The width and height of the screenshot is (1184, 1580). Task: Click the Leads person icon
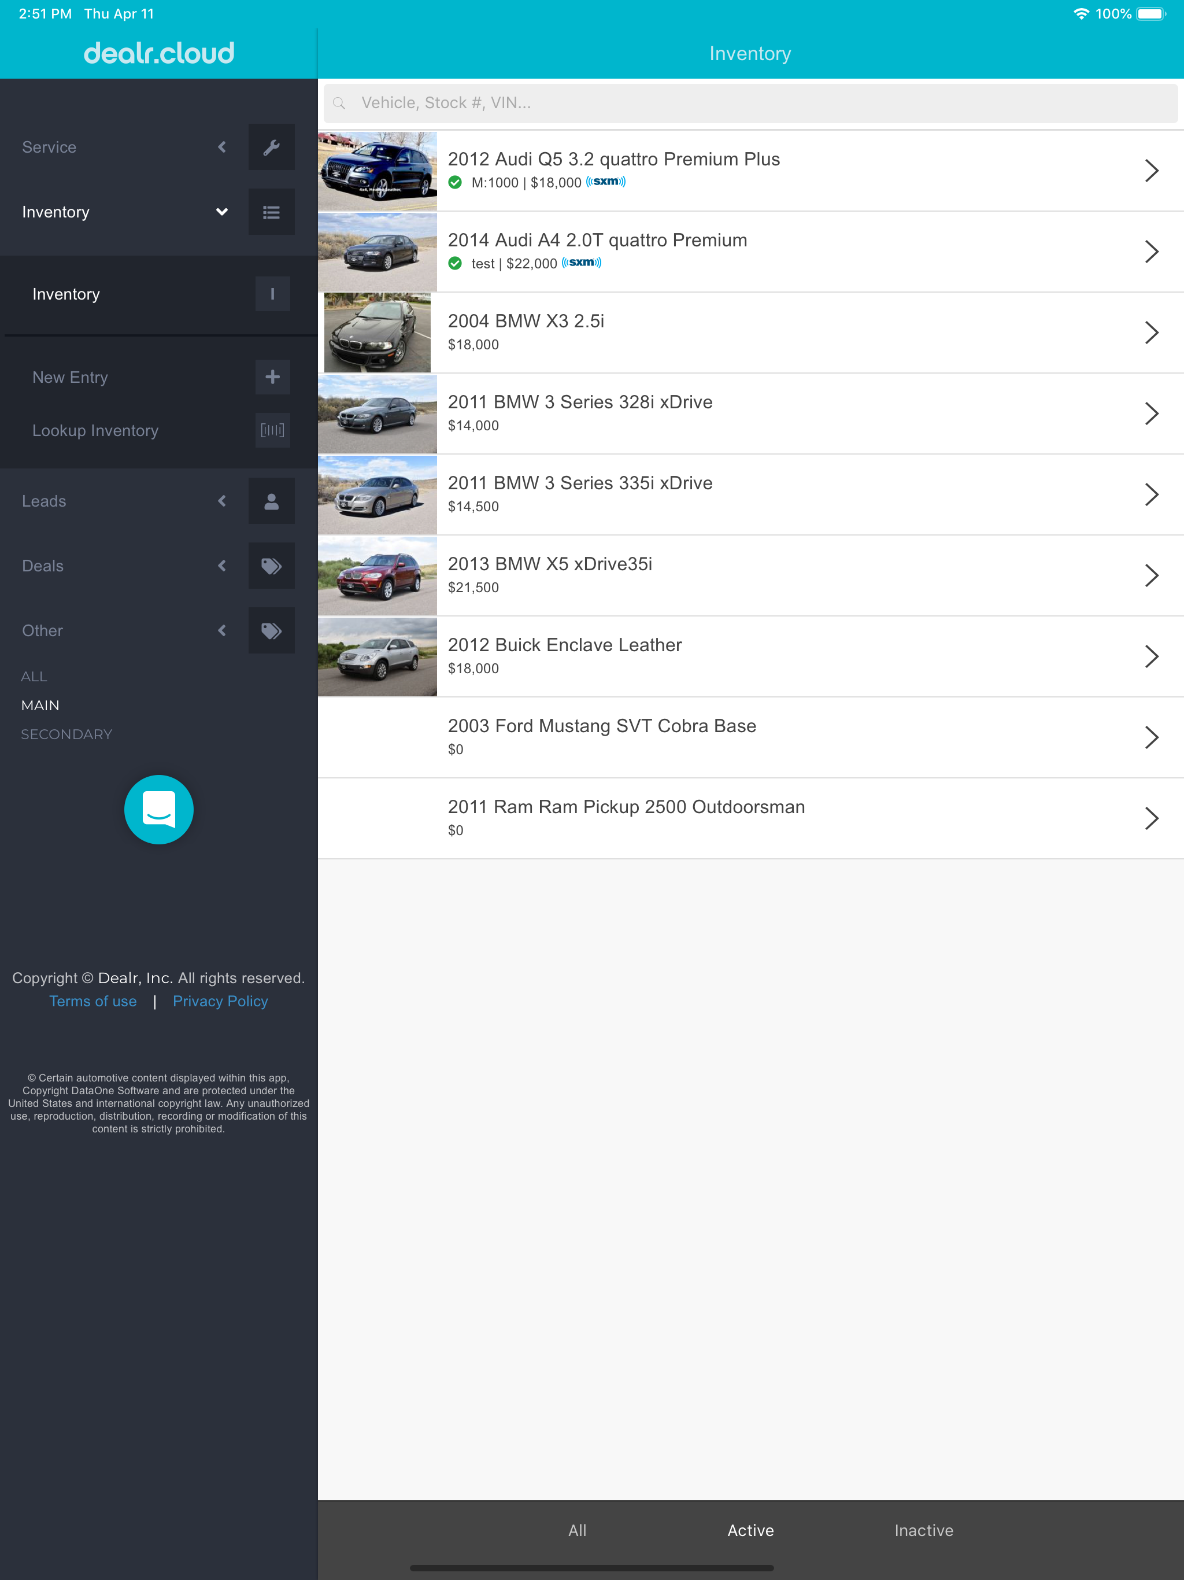(x=271, y=501)
